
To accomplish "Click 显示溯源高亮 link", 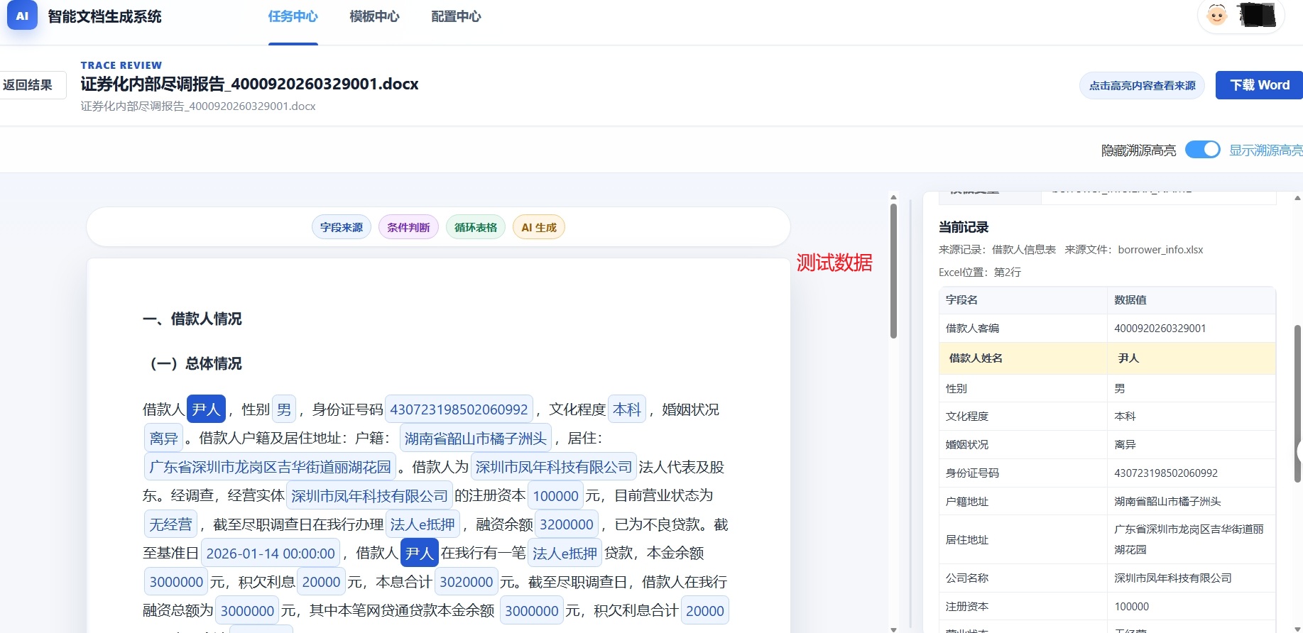I will click(1265, 150).
